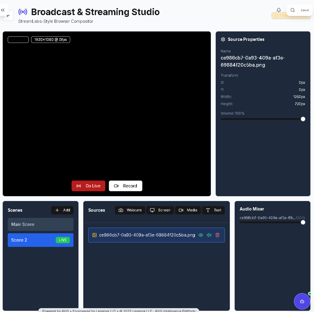This screenshot has width=314, height=312.
Task: Add a Webcam source
Action: click(130, 210)
